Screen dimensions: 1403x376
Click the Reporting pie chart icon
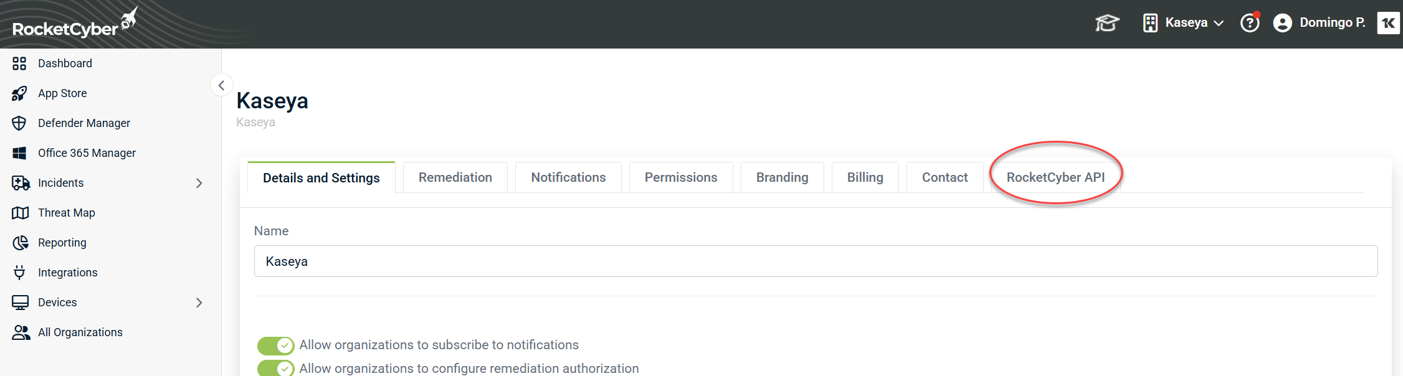tap(20, 243)
